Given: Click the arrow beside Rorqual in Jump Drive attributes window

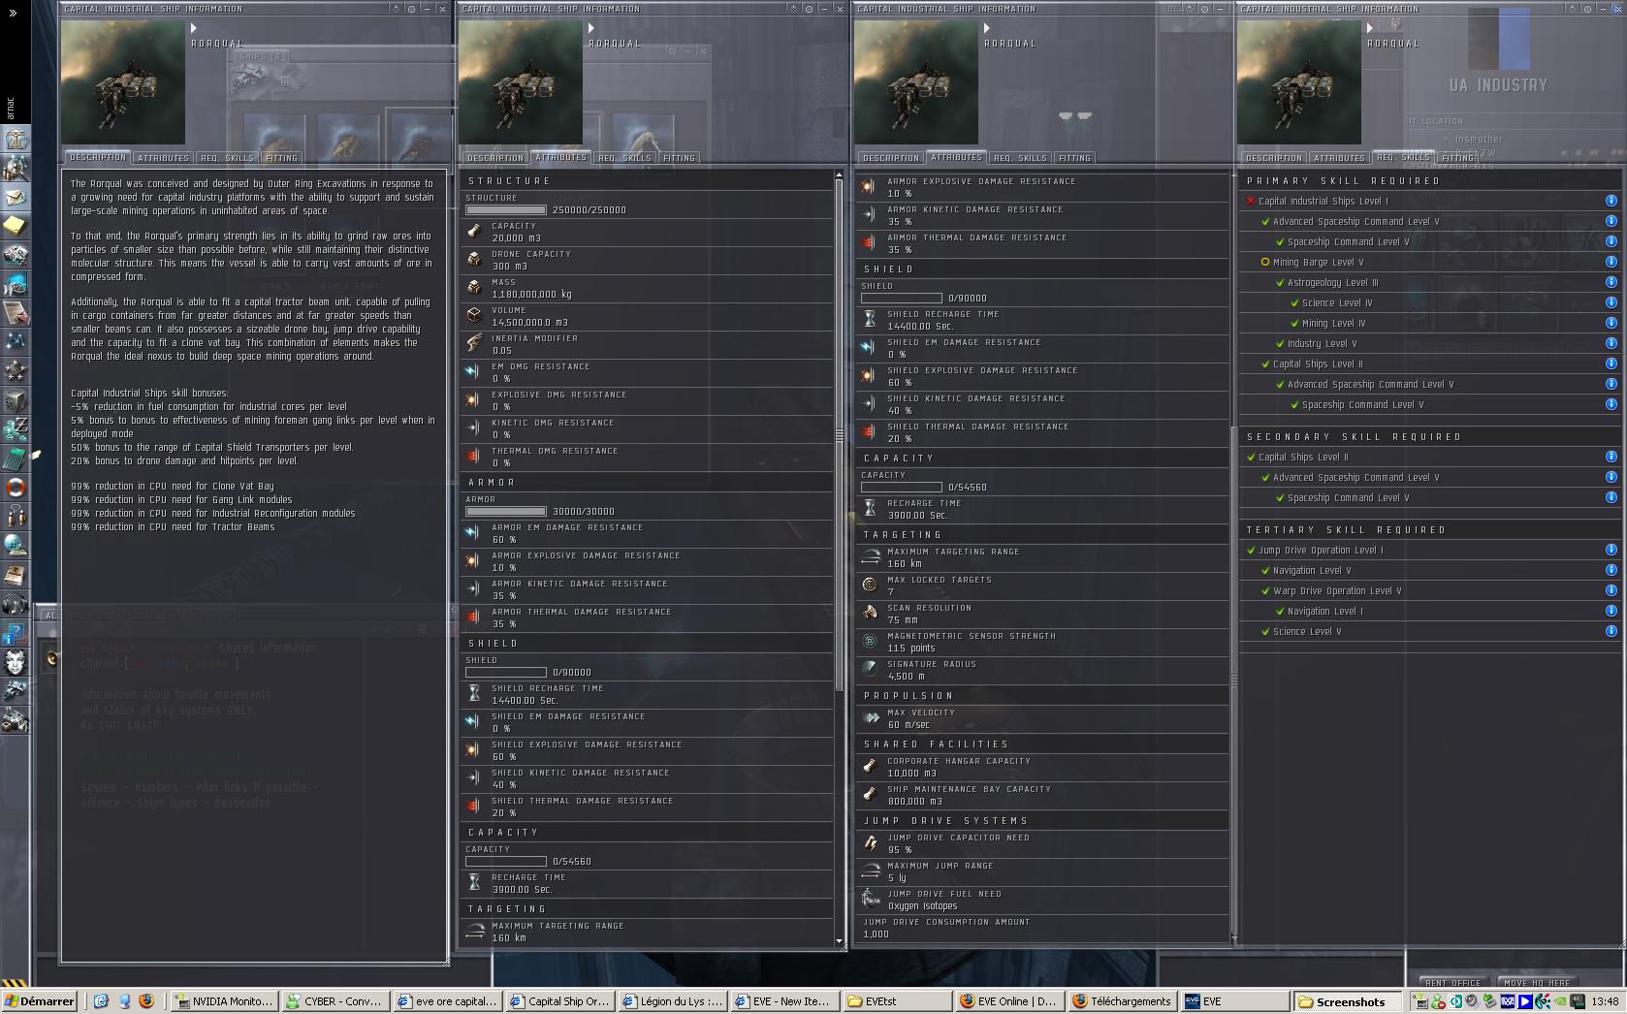Looking at the screenshot, I should tap(987, 28).
